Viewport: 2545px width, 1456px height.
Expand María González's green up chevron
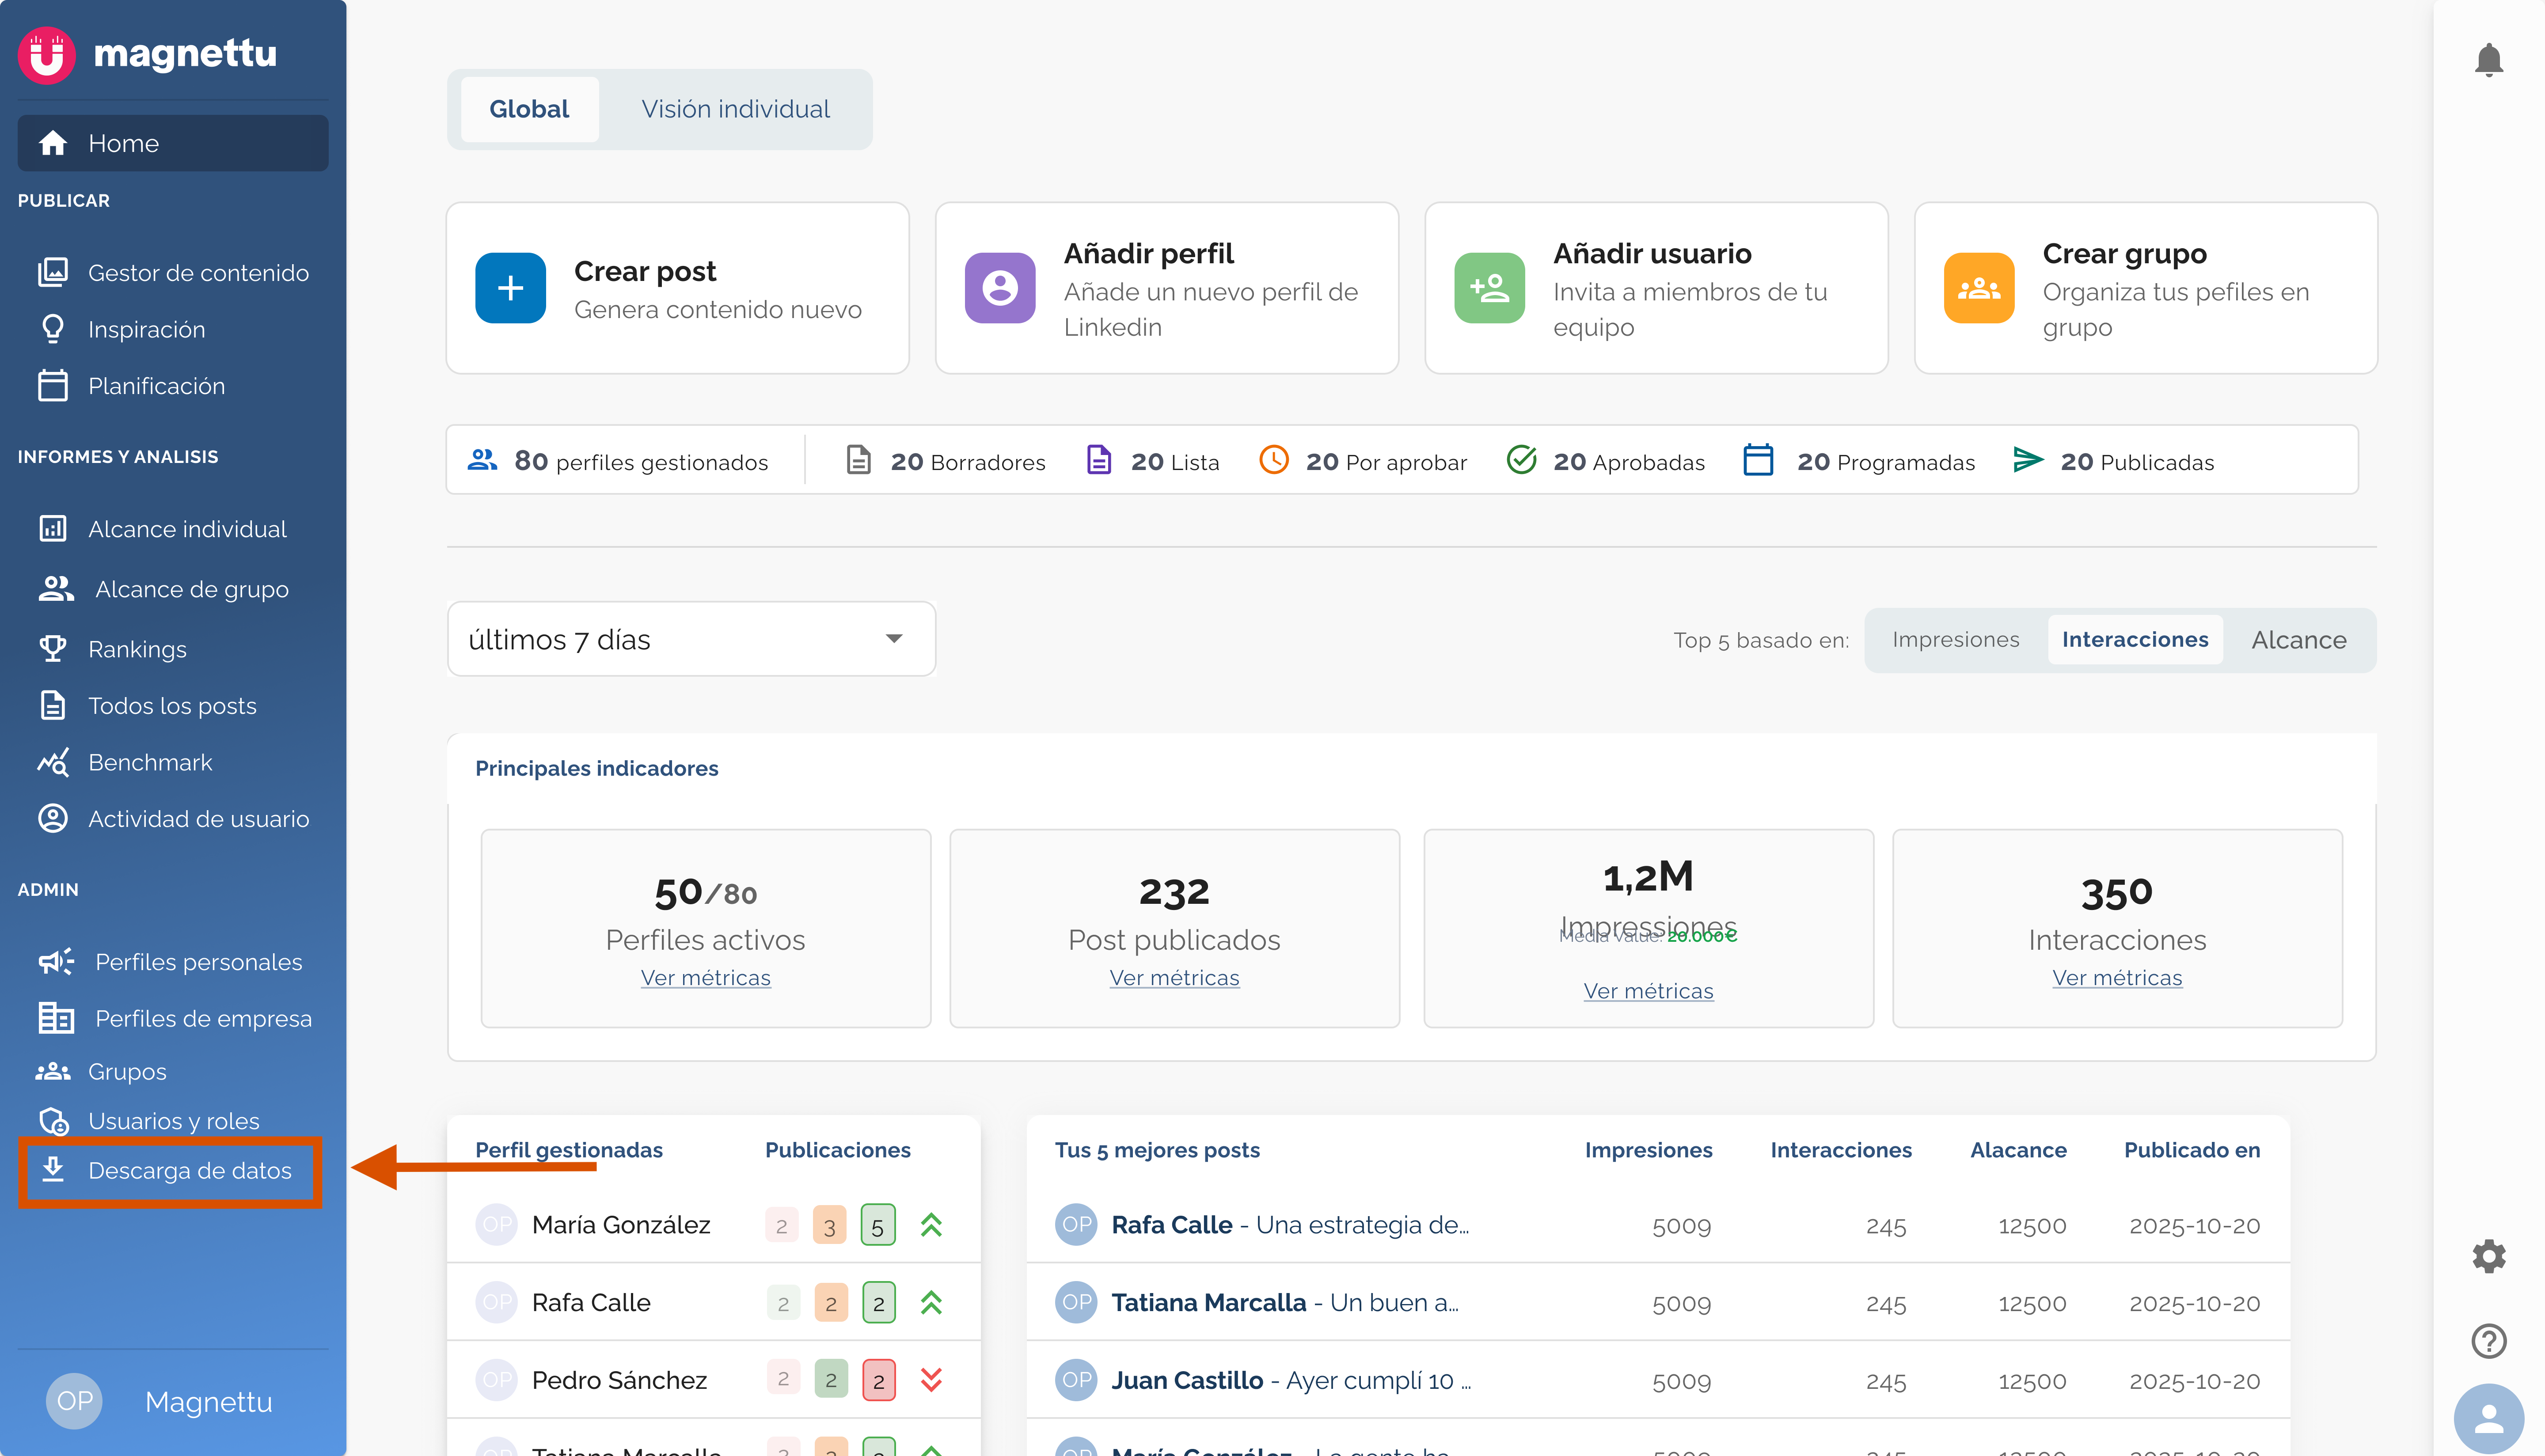(931, 1225)
